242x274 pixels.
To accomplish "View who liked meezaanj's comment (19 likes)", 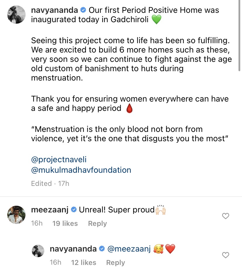I will click(x=65, y=223).
